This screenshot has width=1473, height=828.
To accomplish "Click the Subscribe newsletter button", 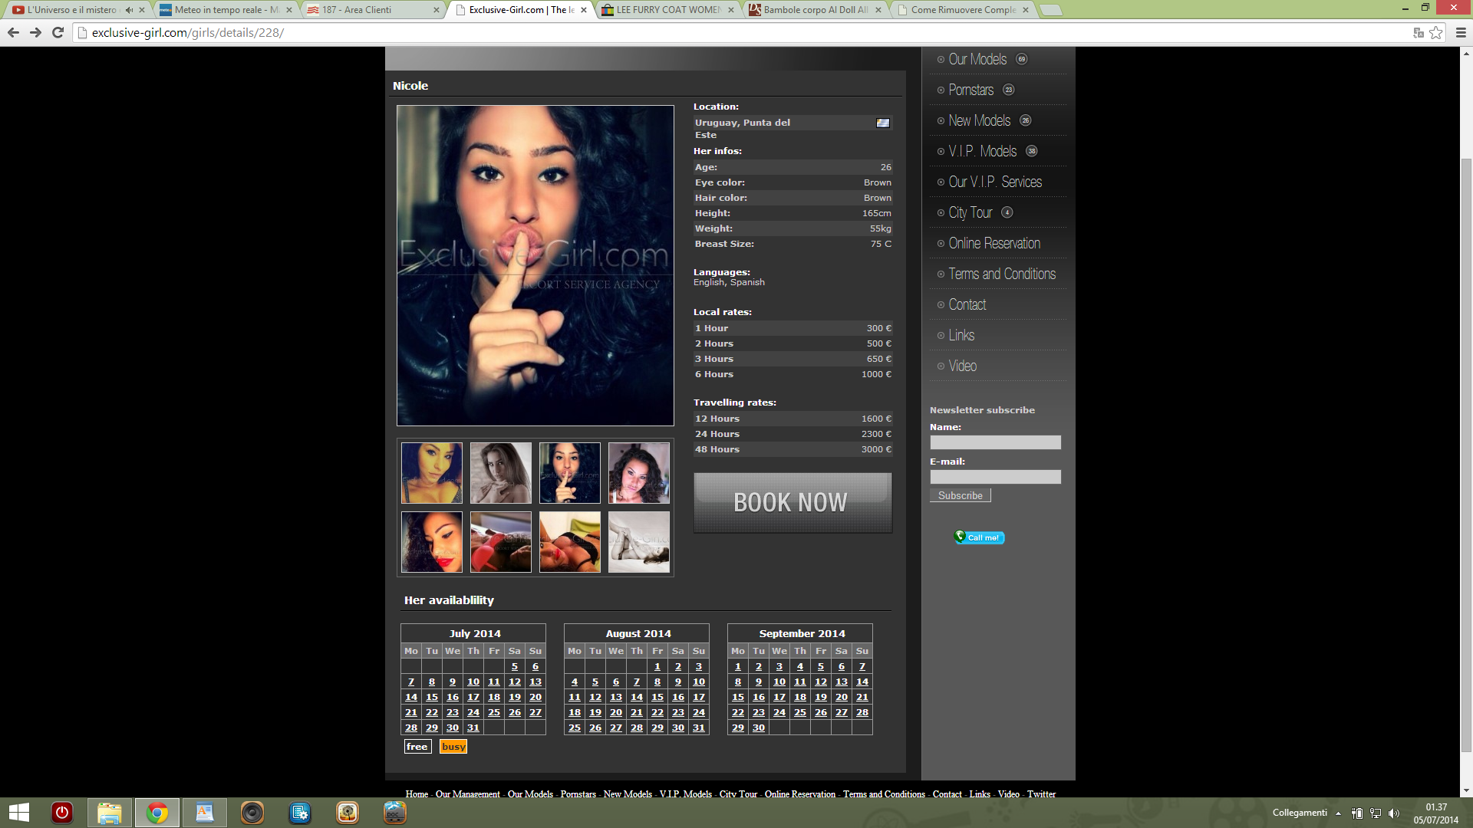I will [960, 496].
